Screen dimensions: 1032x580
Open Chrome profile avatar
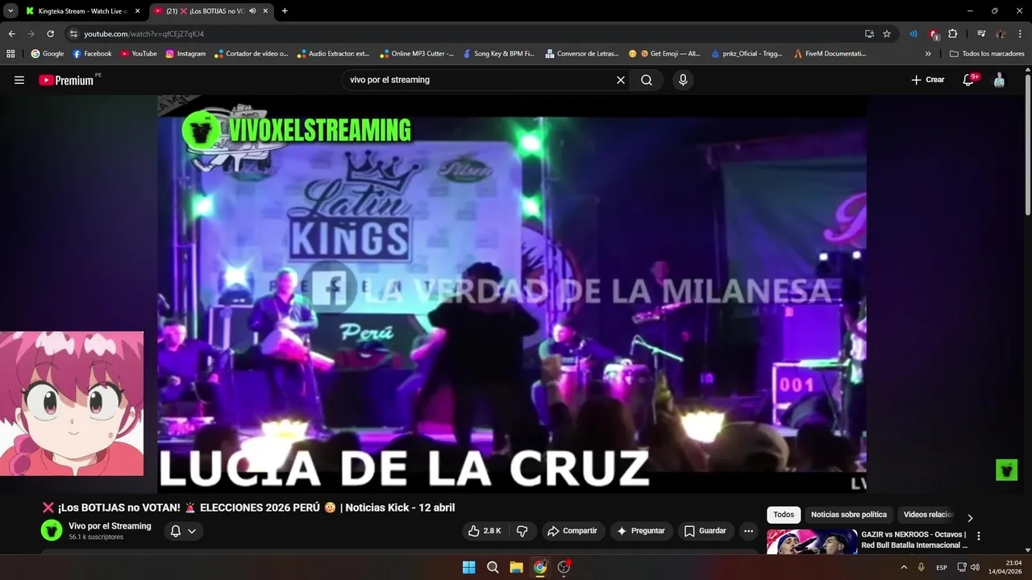[x=1001, y=34]
